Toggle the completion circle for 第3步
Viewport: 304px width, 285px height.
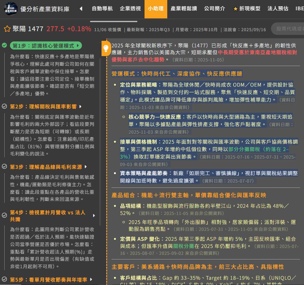click(x=4, y=166)
